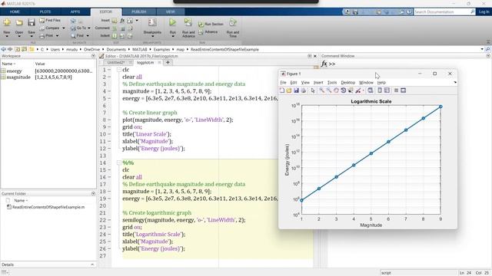This screenshot has width=492, height=276.
Task: Click the smart Indent icon next to Indent label
Action: point(115,36)
